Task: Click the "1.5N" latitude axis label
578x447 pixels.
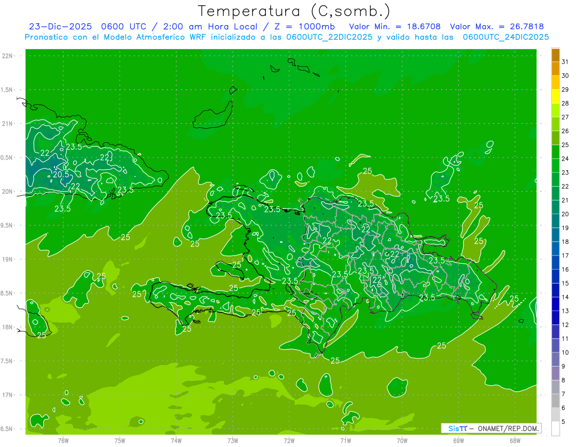Action: coord(7,90)
